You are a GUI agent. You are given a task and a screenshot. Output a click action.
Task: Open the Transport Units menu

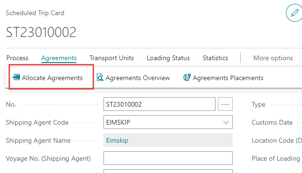(112, 58)
